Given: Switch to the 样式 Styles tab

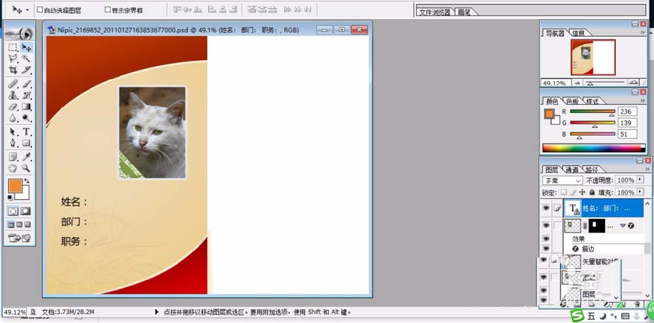Looking at the screenshot, I should pos(592,101).
